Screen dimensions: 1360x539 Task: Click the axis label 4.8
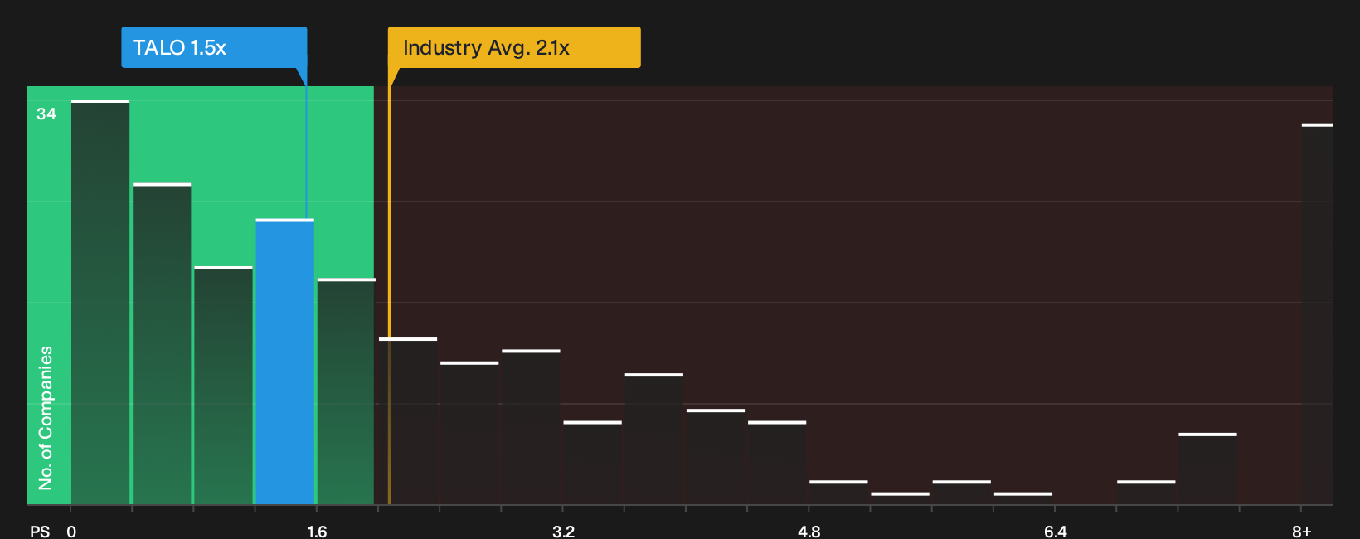(x=809, y=531)
